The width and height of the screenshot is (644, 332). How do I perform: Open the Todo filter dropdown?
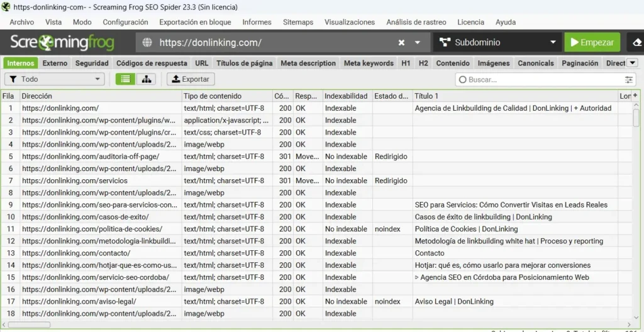pos(55,79)
